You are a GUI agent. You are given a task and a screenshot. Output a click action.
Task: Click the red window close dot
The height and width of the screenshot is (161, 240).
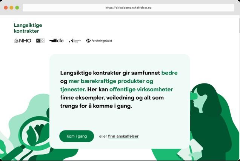click(6, 8)
